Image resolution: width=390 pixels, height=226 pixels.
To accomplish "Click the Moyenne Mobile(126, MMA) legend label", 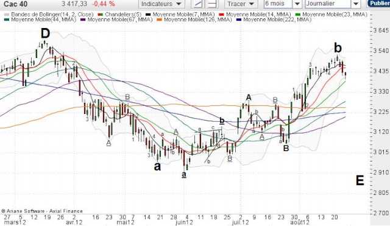I will pos(197,19).
